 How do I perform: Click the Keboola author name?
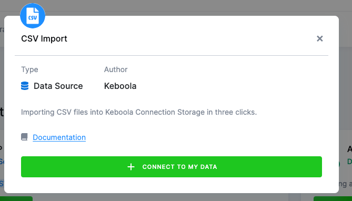point(120,86)
